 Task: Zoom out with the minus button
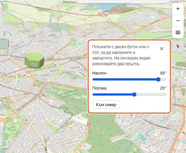click(x=178, y=21)
